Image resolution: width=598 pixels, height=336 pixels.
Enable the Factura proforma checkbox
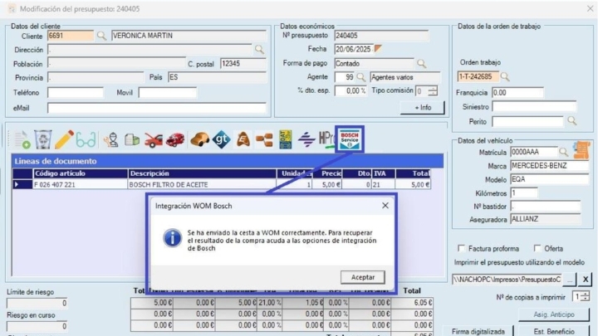pyautogui.click(x=462, y=248)
